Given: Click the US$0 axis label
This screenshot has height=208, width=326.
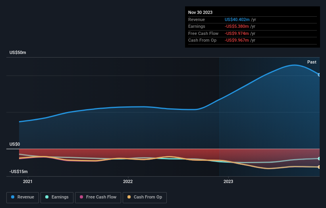Looking at the screenshot, I should (x=15, y=144).
